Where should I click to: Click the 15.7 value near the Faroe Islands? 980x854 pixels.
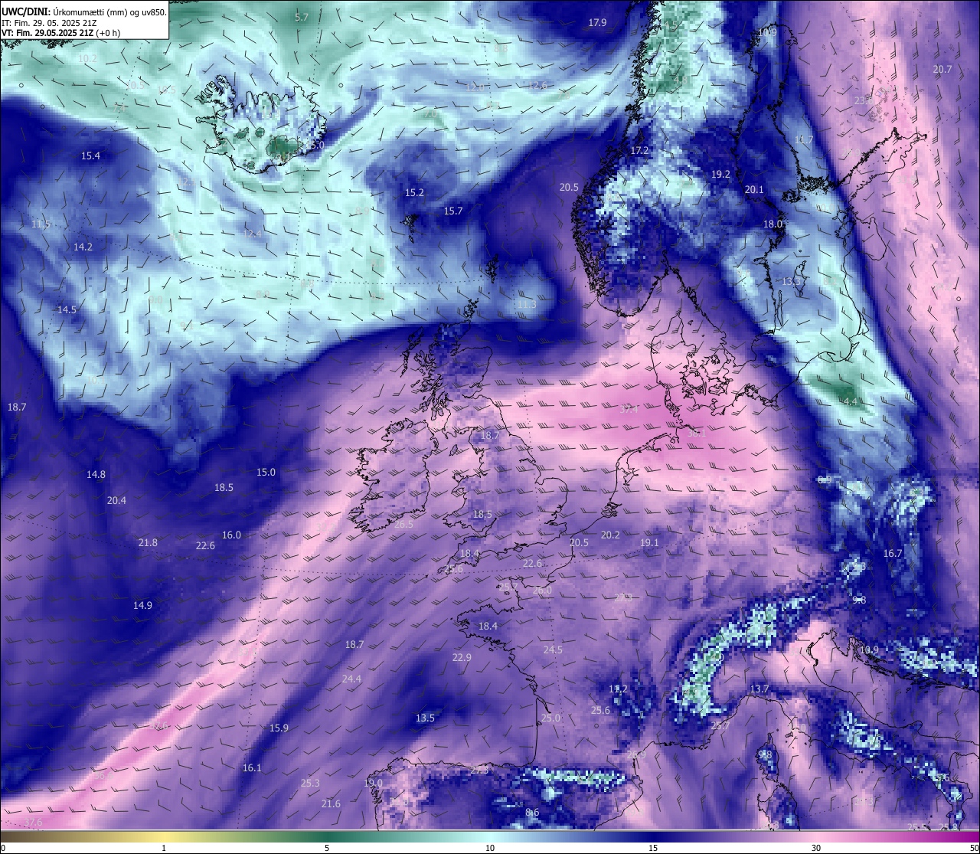[x=453, y=211]
